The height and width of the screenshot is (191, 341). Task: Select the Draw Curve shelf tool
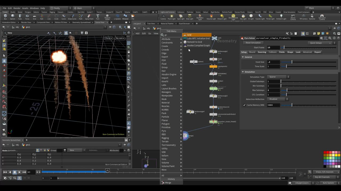(x=72, y=17)
